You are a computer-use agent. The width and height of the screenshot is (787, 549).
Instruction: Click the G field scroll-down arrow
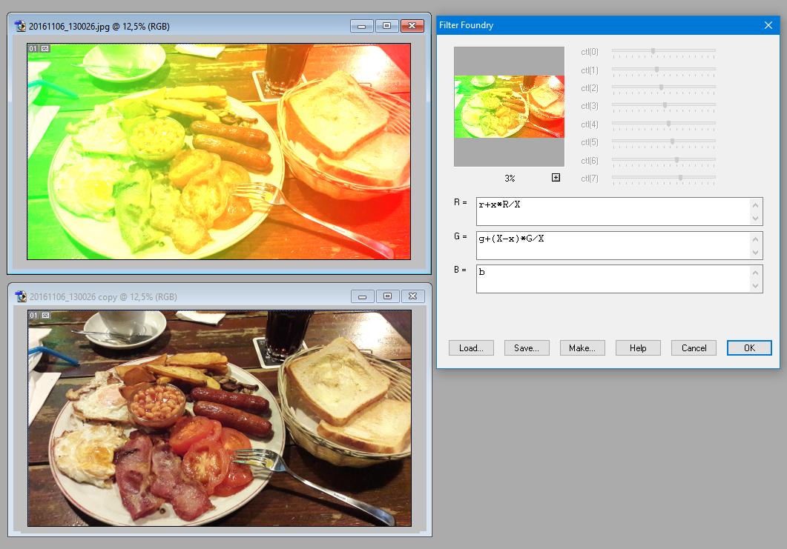point(755,253)
